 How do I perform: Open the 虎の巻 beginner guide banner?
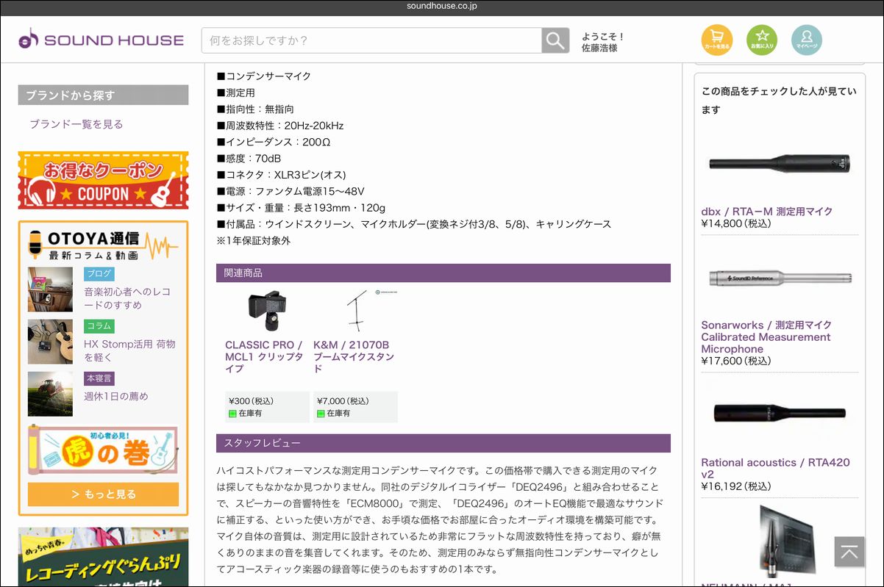(x=103, y=450)
